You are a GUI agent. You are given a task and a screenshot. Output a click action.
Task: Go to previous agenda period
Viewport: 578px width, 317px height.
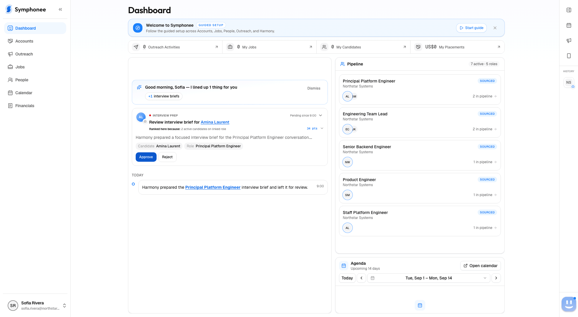click(361, 278)
